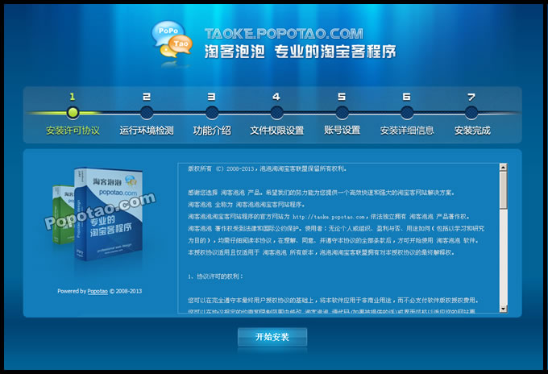
Task: Click the step 3 progress circle
Action: 211,113
